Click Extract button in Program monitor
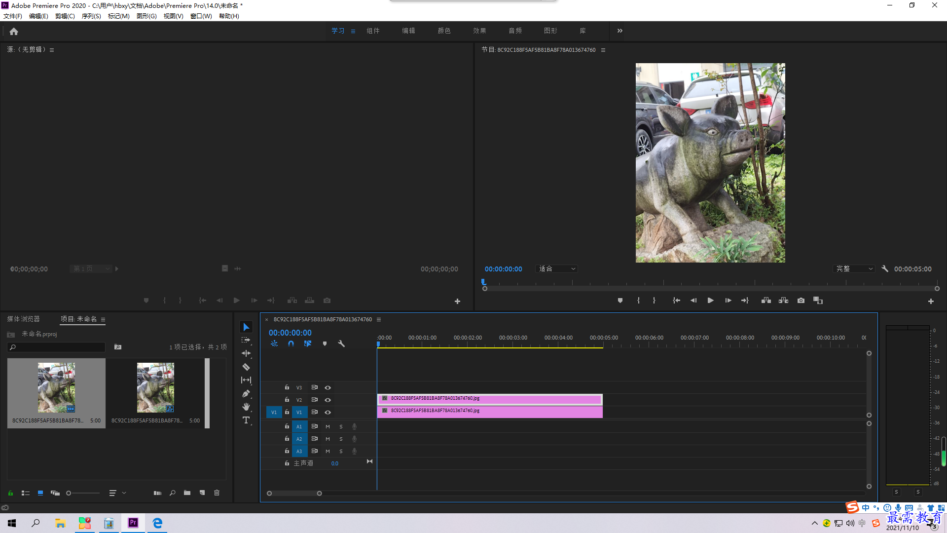The image size is (947, 533). click(784, 301)
